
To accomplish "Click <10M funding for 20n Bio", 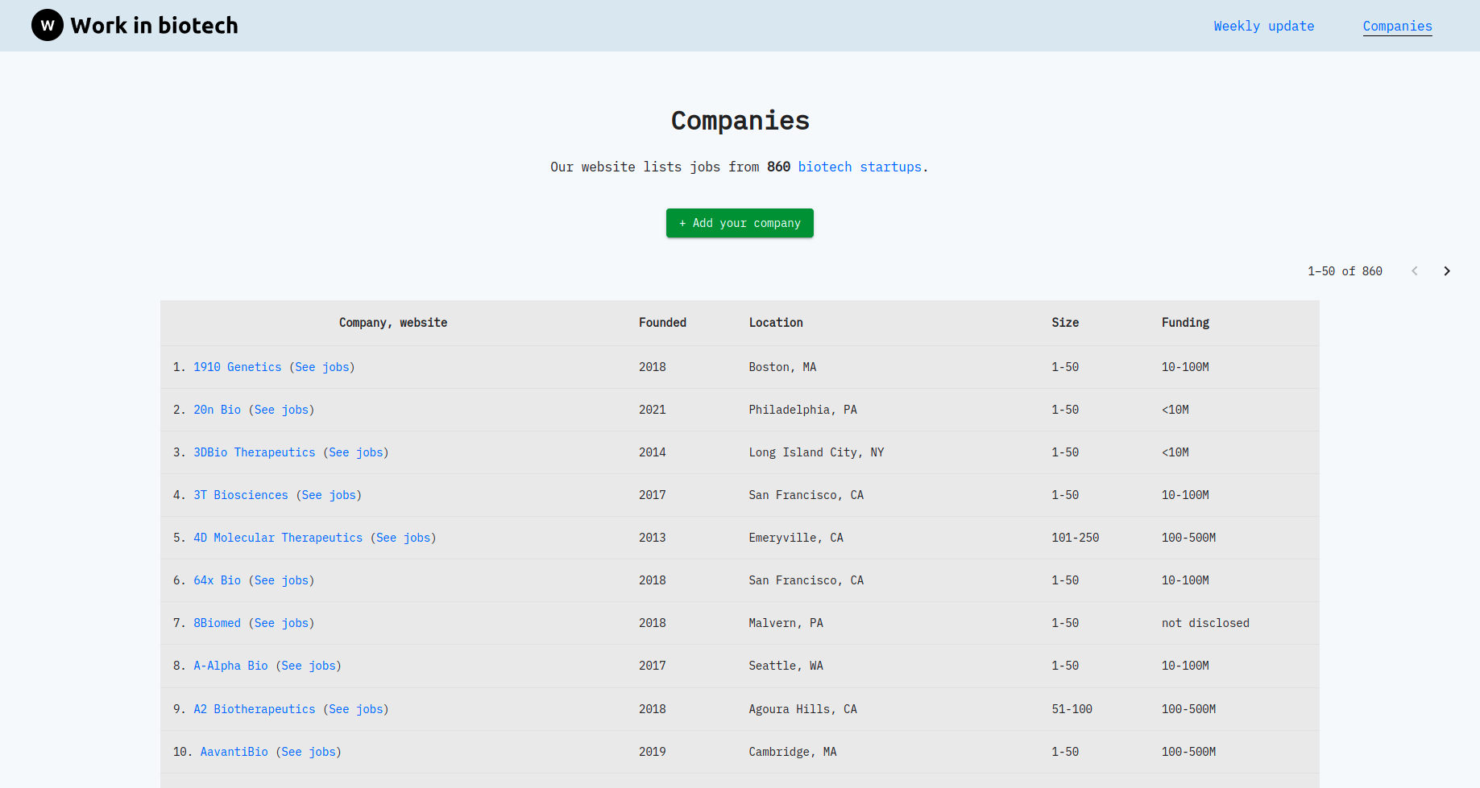I will (1175, 410).
